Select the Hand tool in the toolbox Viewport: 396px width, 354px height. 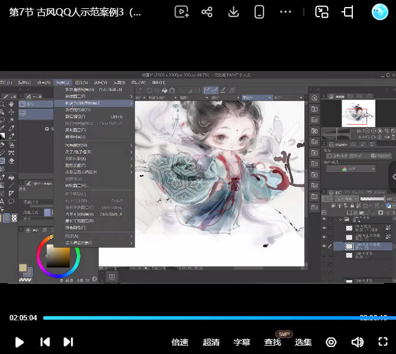(11, 104)
